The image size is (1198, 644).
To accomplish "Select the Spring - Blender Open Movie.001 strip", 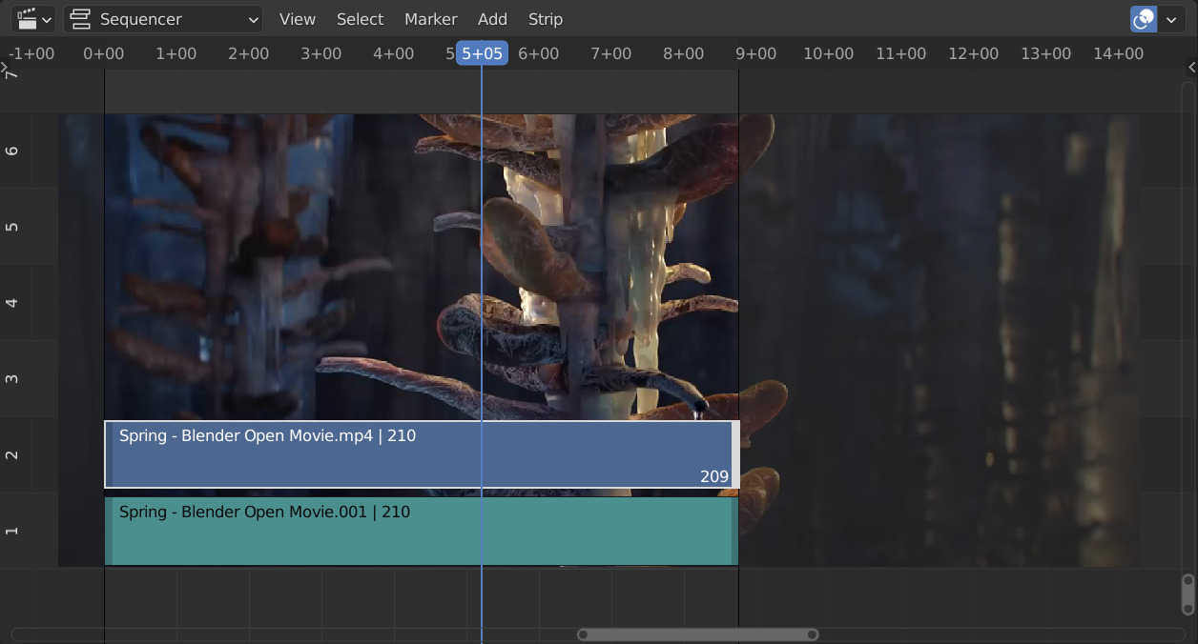I will 422,531.
